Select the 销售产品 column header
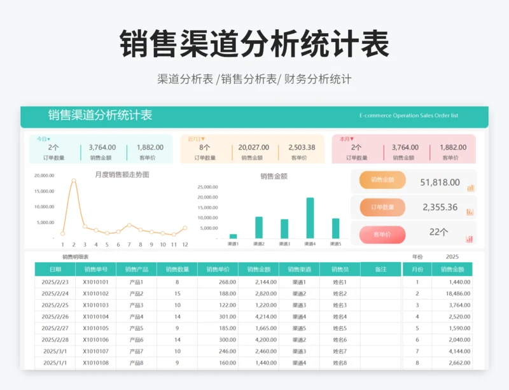The image size is (509, 390). [136, 269]
